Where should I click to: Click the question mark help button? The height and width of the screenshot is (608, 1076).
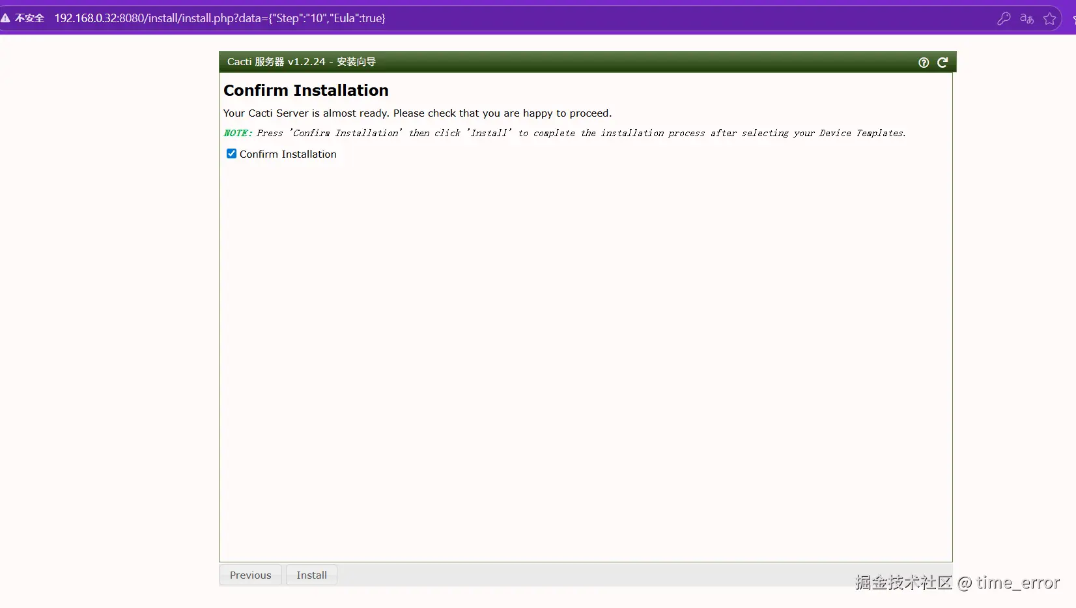pyautogui.click(x=922, y=62)
